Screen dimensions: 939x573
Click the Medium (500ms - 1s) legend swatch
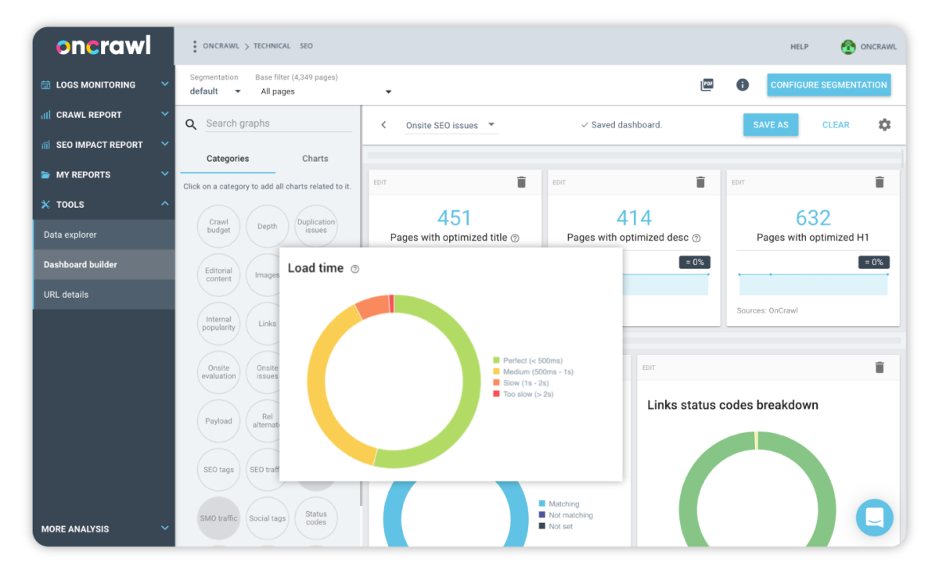(496, 372)
